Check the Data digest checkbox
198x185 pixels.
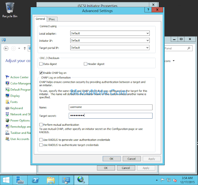41,64
